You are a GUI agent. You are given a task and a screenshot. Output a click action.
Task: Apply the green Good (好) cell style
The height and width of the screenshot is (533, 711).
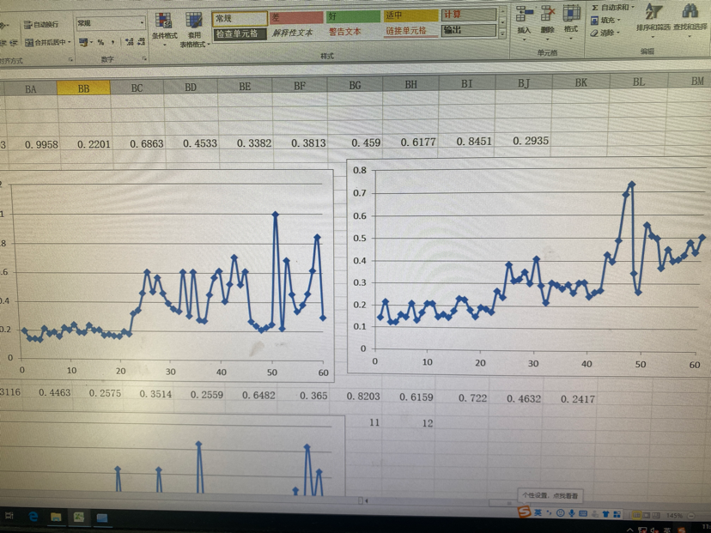coord(352,16)
